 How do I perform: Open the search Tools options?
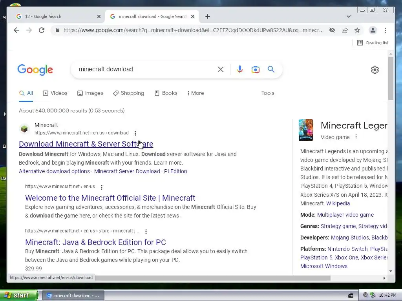pyautogui.click(x=268, y=93)
